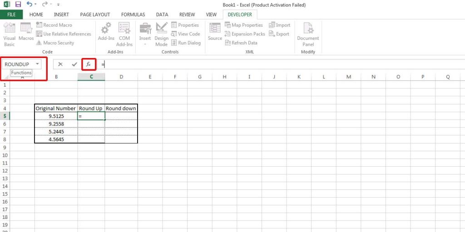Viewport: 465px width, 232px height.
Task: Undo the last action
Action: [x=30, y=5]
